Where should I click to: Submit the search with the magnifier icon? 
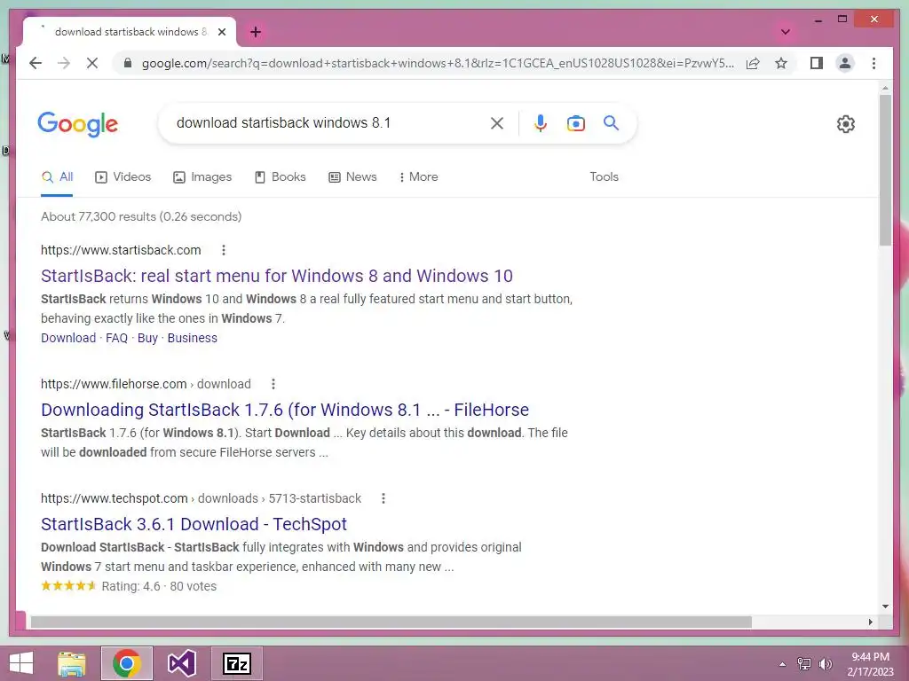(611, 122)
